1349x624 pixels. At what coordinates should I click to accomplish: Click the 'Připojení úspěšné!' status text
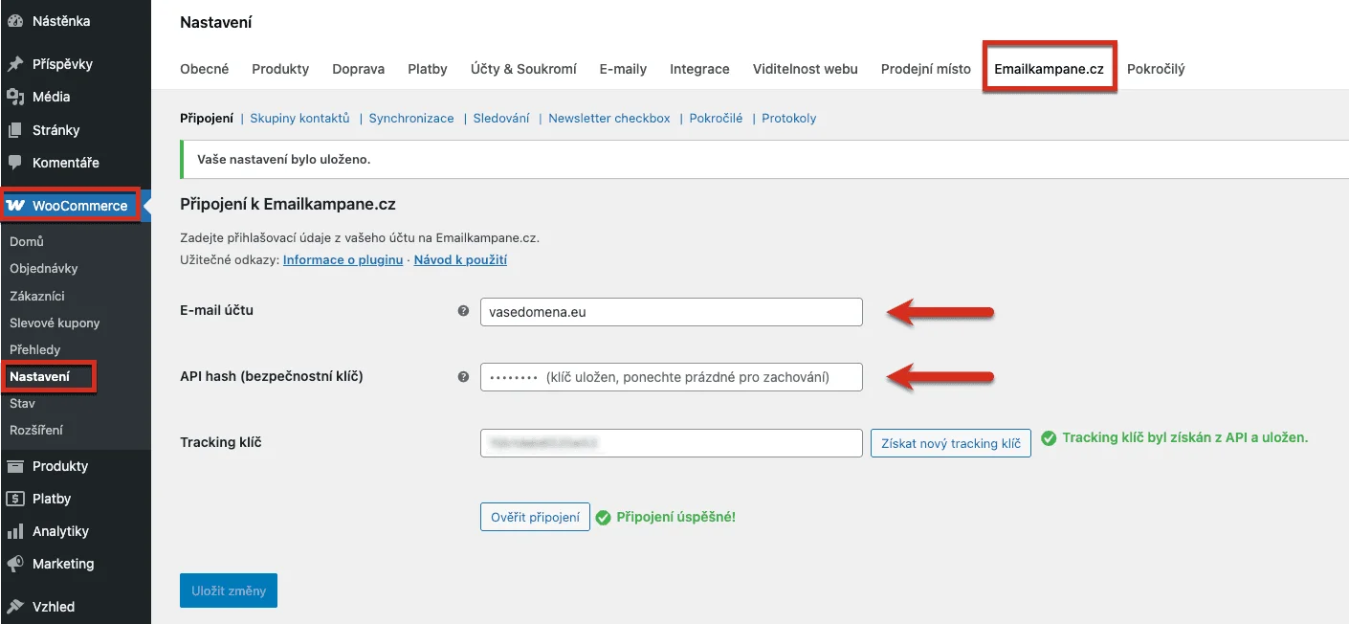click(676, 517)
